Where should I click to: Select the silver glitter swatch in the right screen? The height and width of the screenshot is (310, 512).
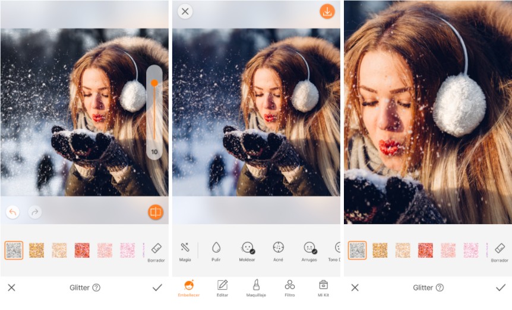(357, 250)
